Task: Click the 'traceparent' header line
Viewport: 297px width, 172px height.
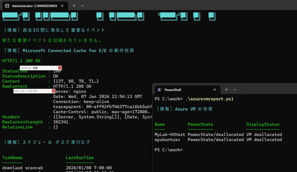Action: pyautogui.click(x=102, y=107)
